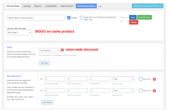Click the Get Discount section heading

(14, 76)
